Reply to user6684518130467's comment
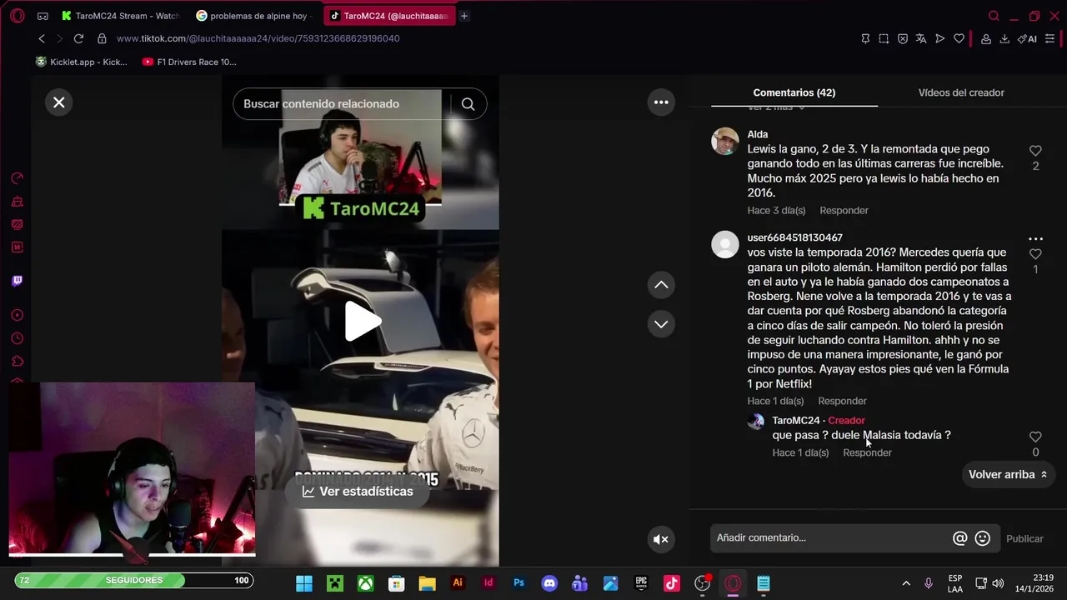This screenshot has height=600, width=1067. [842, 401]
